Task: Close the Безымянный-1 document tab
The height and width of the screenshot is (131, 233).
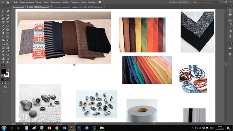Action: point(51,7)
